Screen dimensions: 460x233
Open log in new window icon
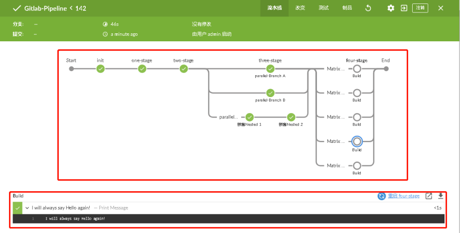429,196
